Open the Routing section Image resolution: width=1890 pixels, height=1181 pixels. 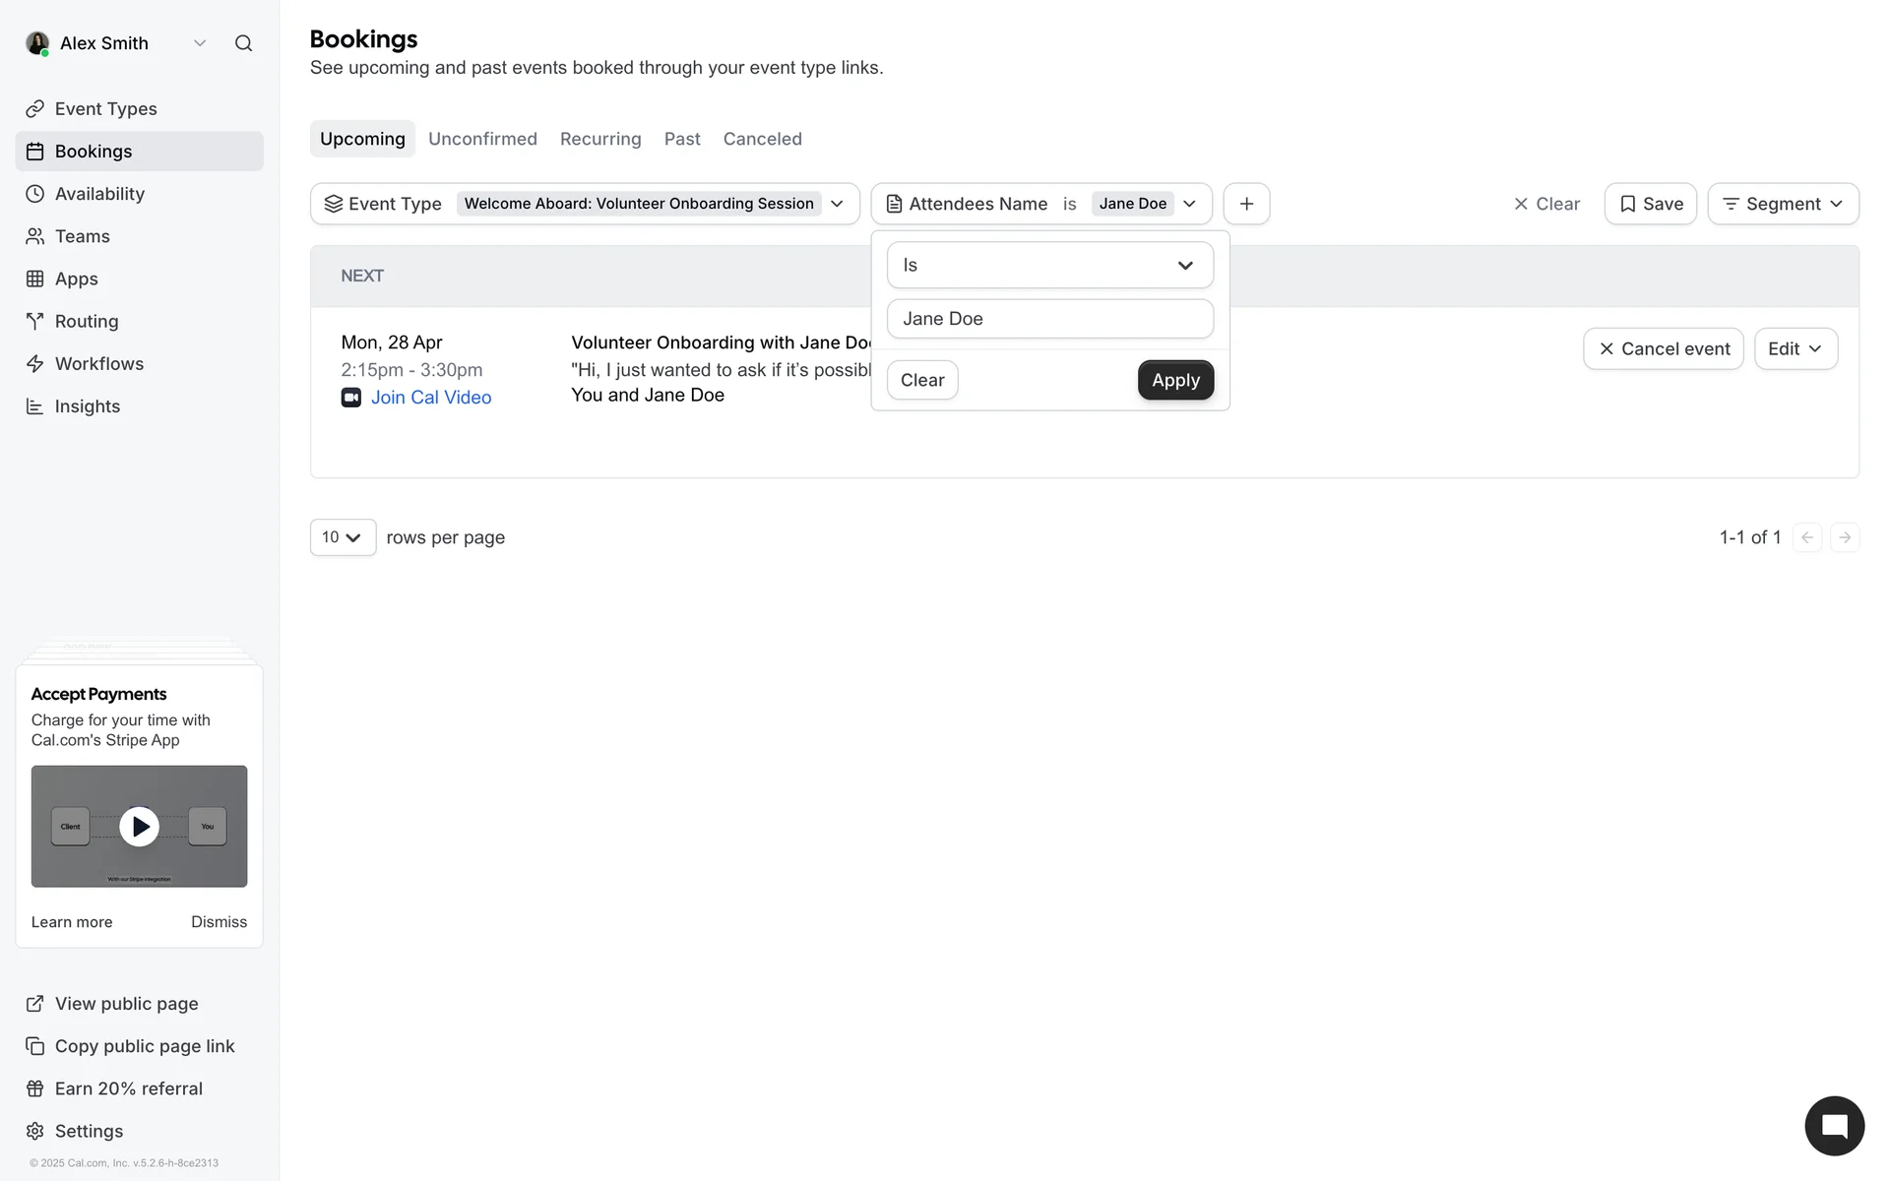tap(87, 322)
